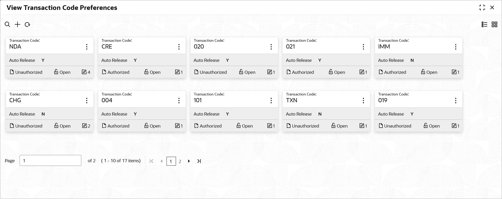The width and height of the screenshot is (502, 199).
Task: Switch to tile grid view layout
Action: [494, 25]
